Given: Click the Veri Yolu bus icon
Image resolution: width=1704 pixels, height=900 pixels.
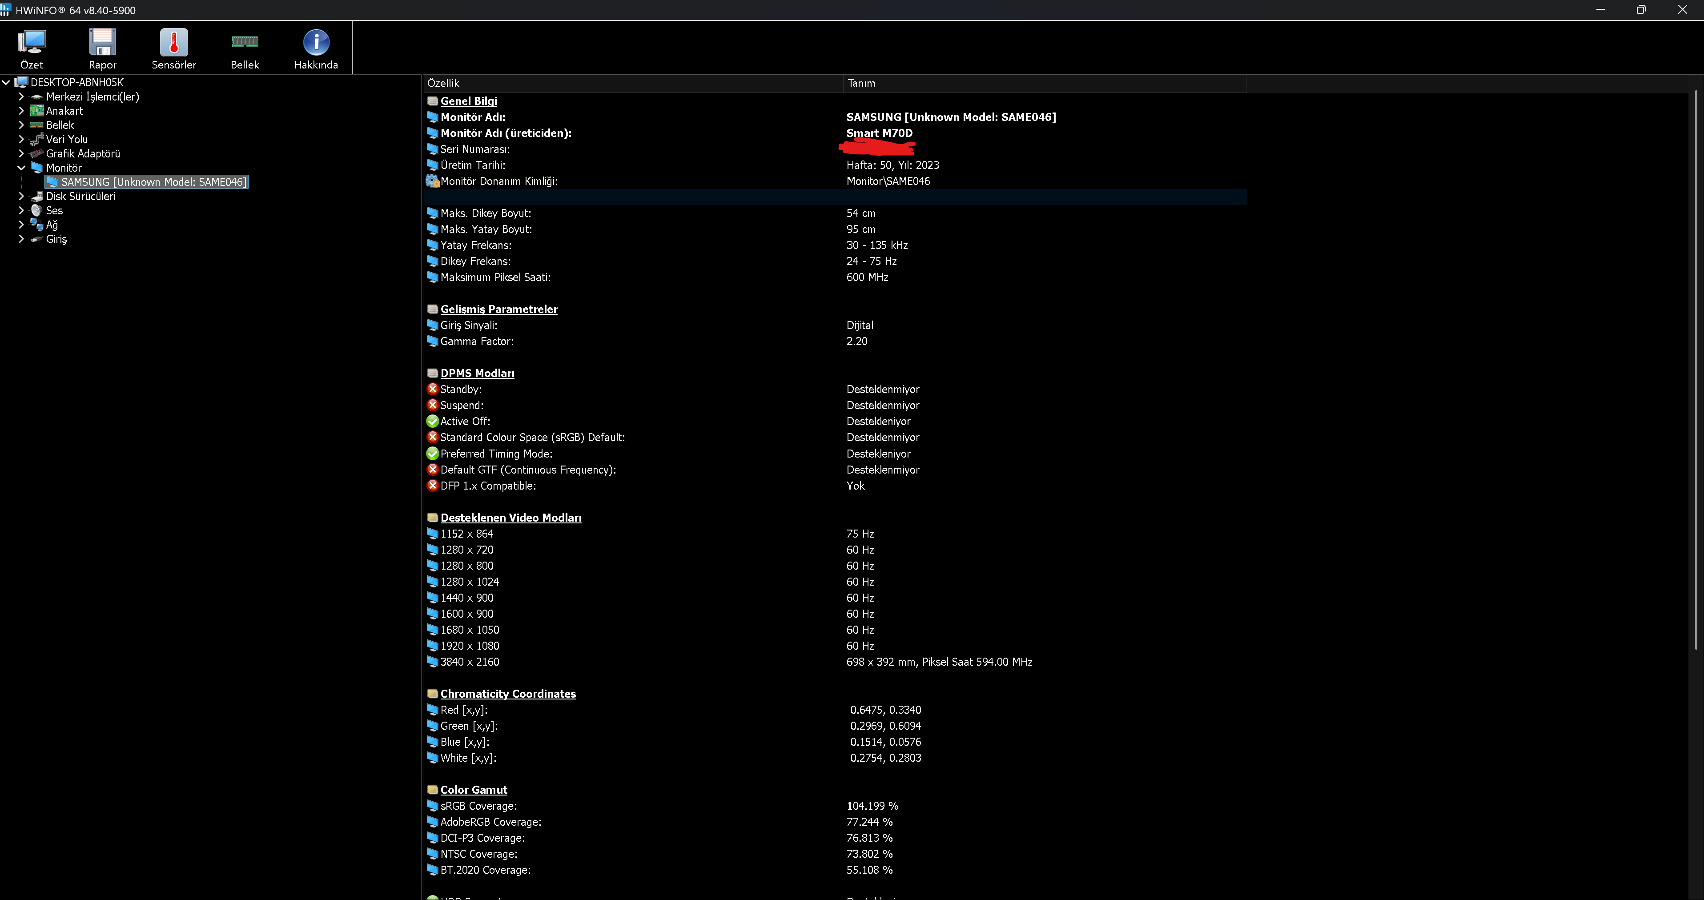Looking at the screenshot, I should click(36, 139).
